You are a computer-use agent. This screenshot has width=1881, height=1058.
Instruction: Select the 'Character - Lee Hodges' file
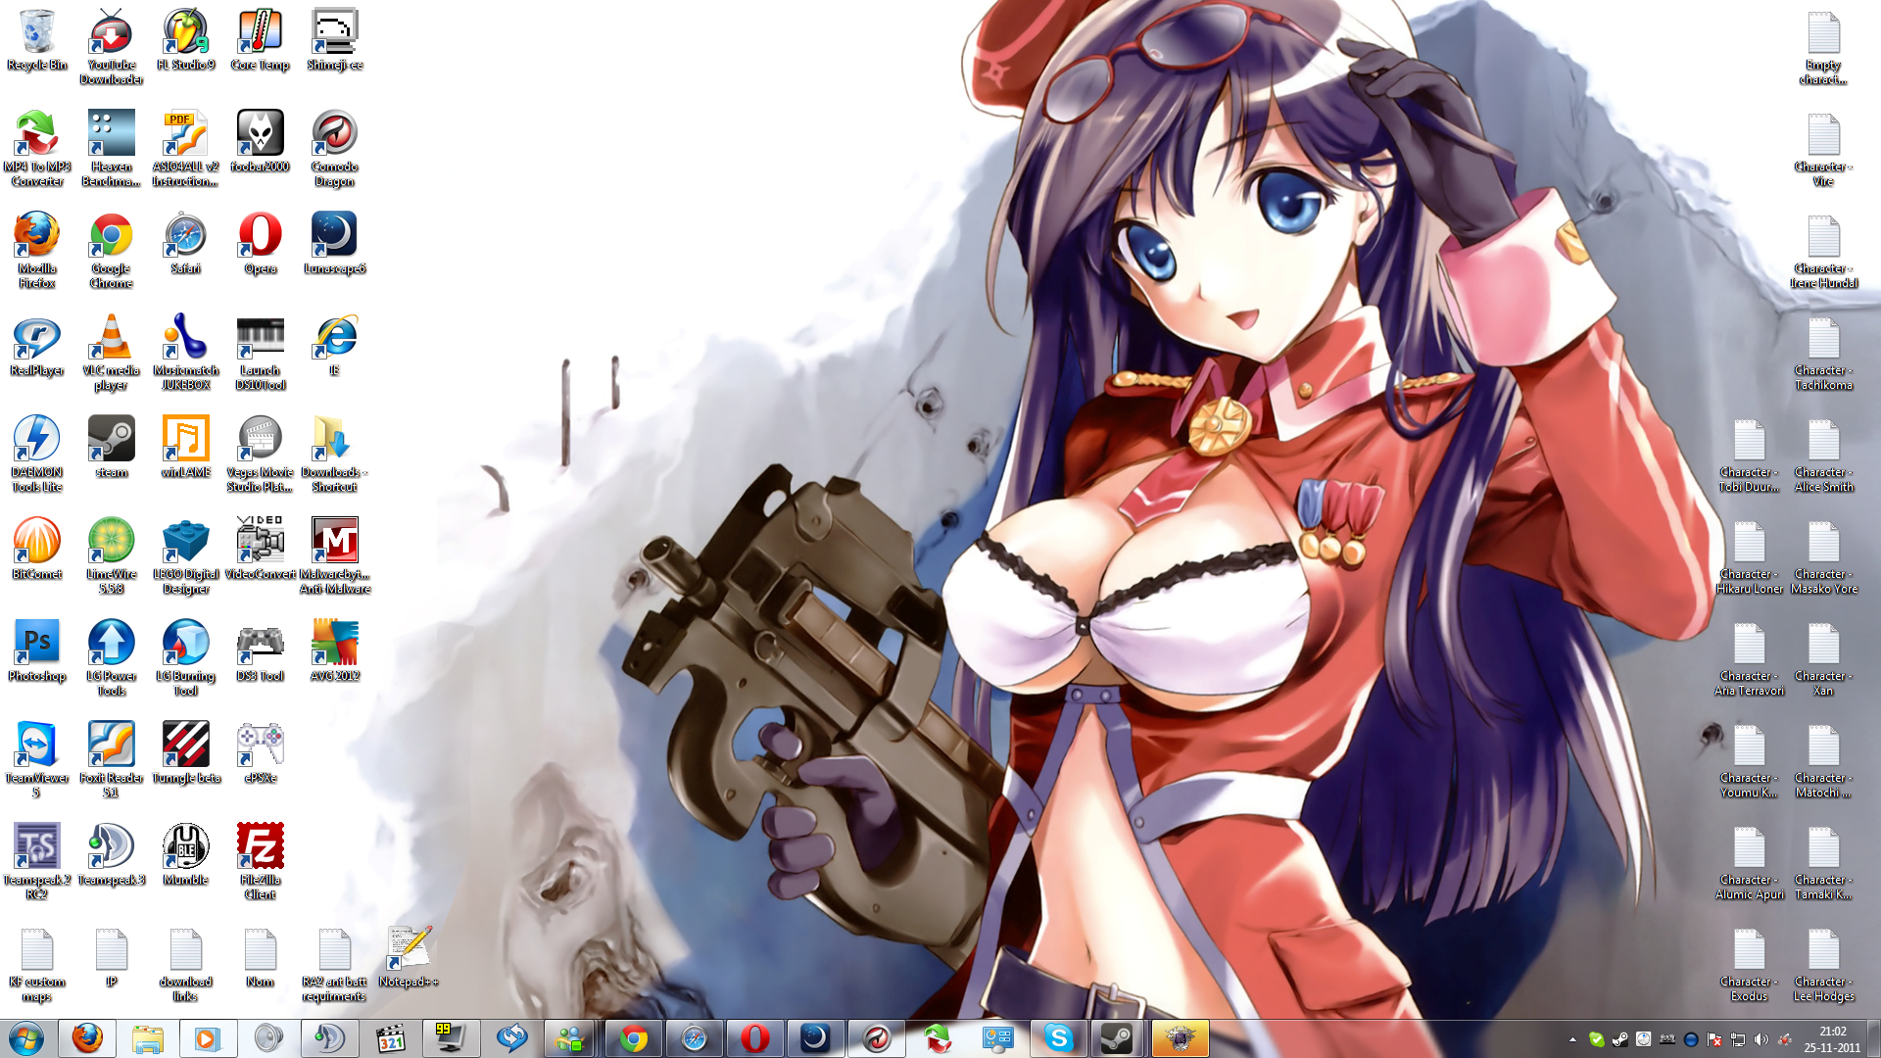pos(1824,964)
